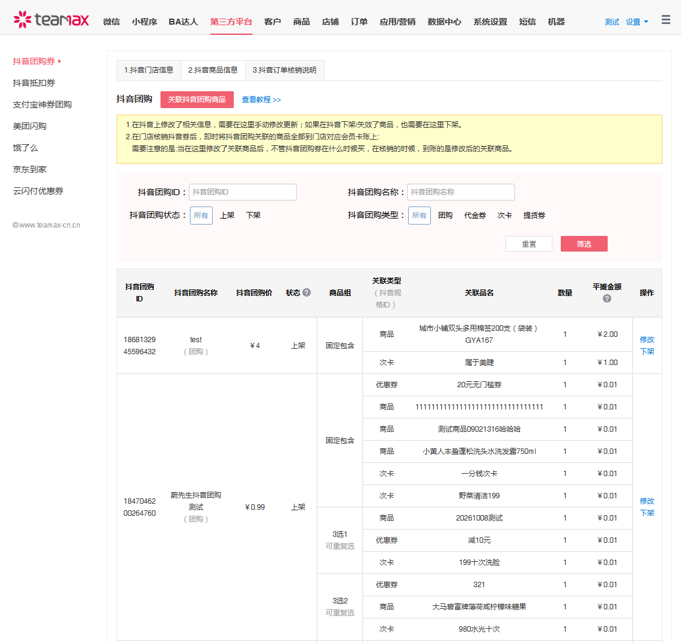Click the help icon next to 状态
The height and width of the screenshot is (643, 681).
(x=307, y=292)
